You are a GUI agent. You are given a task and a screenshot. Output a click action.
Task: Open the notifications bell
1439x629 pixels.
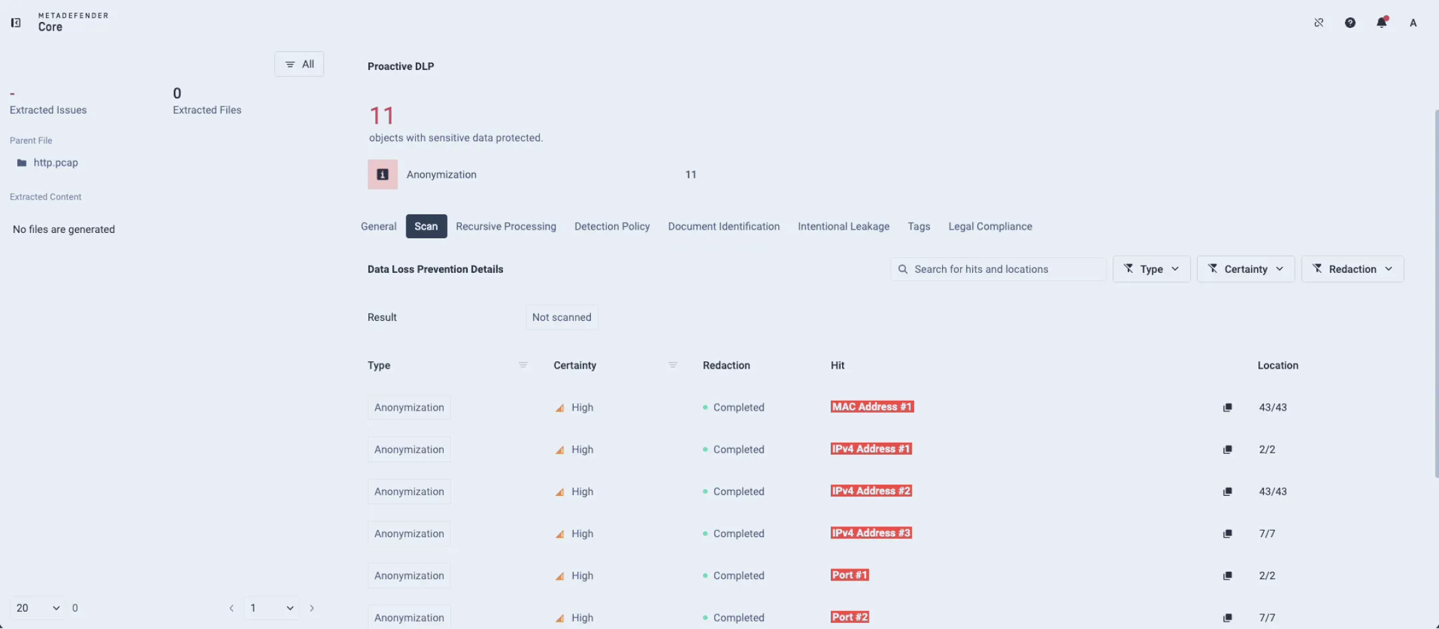[x=1382, y=23]
